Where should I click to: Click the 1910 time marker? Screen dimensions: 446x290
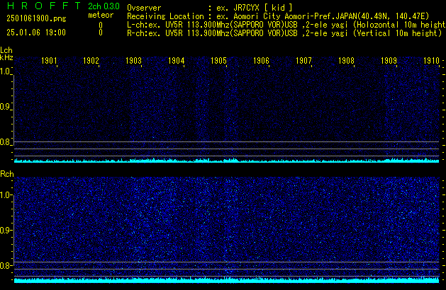pos(432,61)
